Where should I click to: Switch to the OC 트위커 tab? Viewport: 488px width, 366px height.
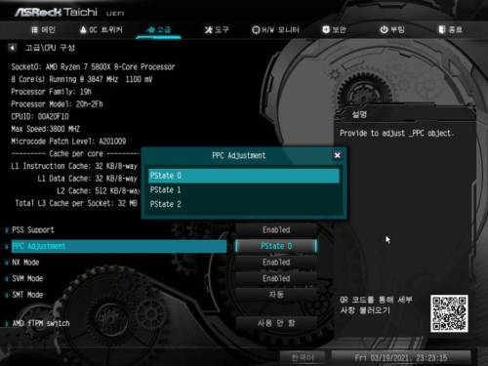[101, 30]
